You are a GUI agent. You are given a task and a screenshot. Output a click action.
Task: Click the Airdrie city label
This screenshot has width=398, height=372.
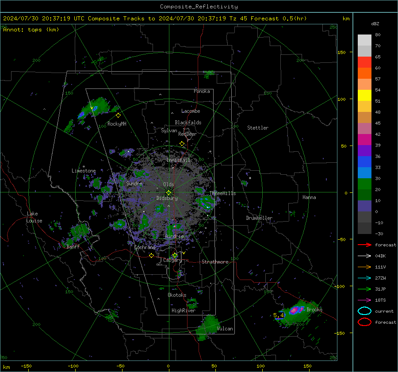click(174, 236)
